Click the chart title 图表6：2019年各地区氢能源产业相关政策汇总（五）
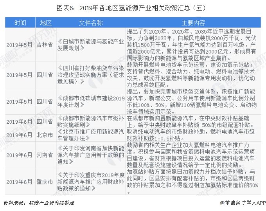The height and width of the screenshot is (211, 266). [x=131, y=8]
